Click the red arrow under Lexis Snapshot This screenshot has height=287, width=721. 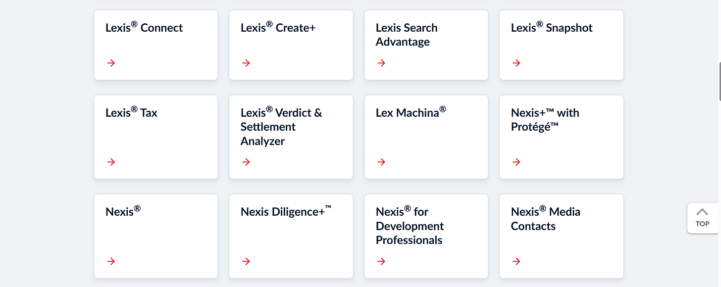(x=516, y=63)
